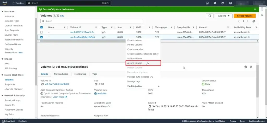Launch CloudShell from top navigation bar icon
Image resolution: width=267 pixels, height=123 pixels.
click(207, 3)
